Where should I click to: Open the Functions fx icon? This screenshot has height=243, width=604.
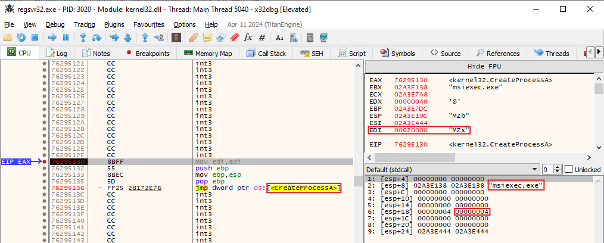pos(248,38)
